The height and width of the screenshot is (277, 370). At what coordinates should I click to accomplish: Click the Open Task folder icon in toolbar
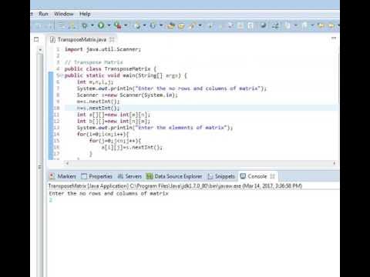click(181, 25)
